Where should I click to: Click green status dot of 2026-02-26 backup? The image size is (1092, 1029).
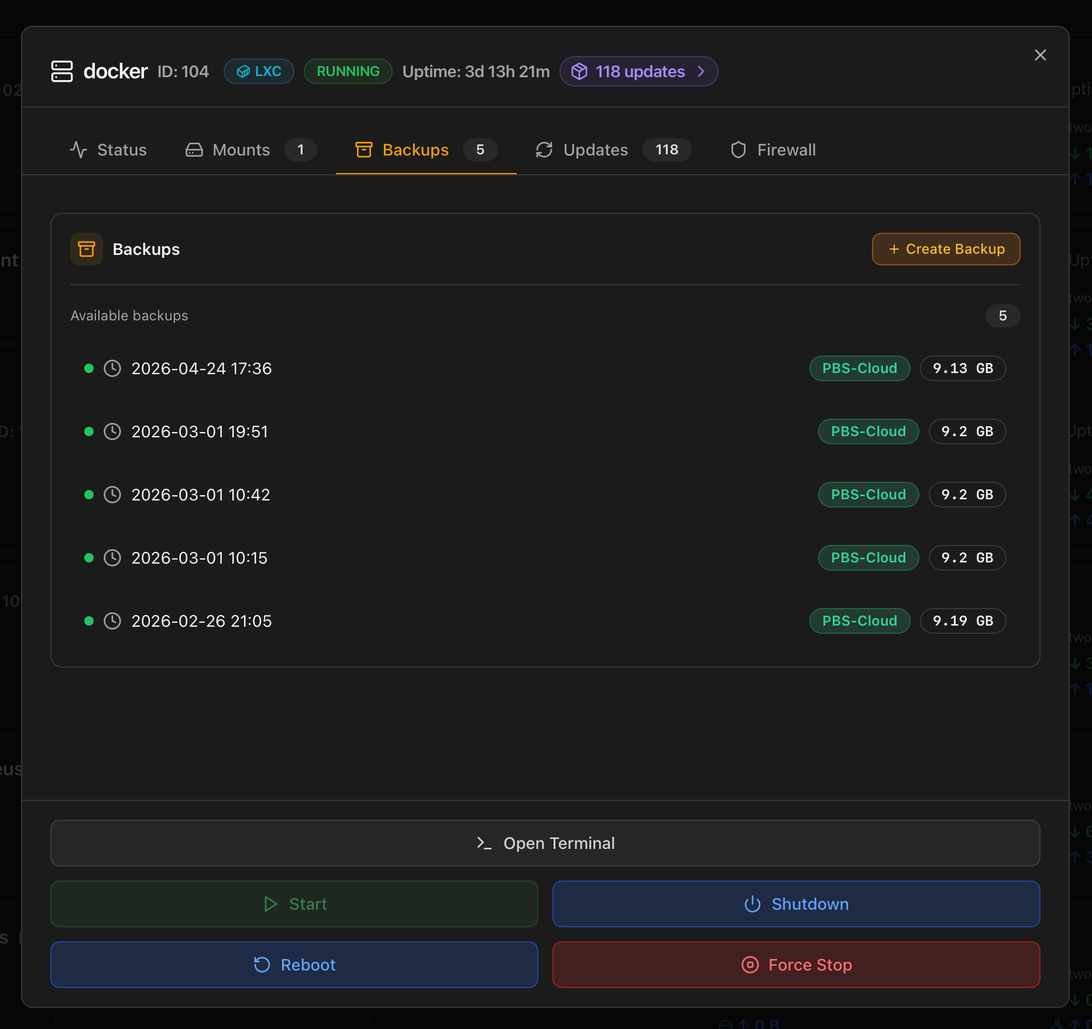tap(89, 621)
